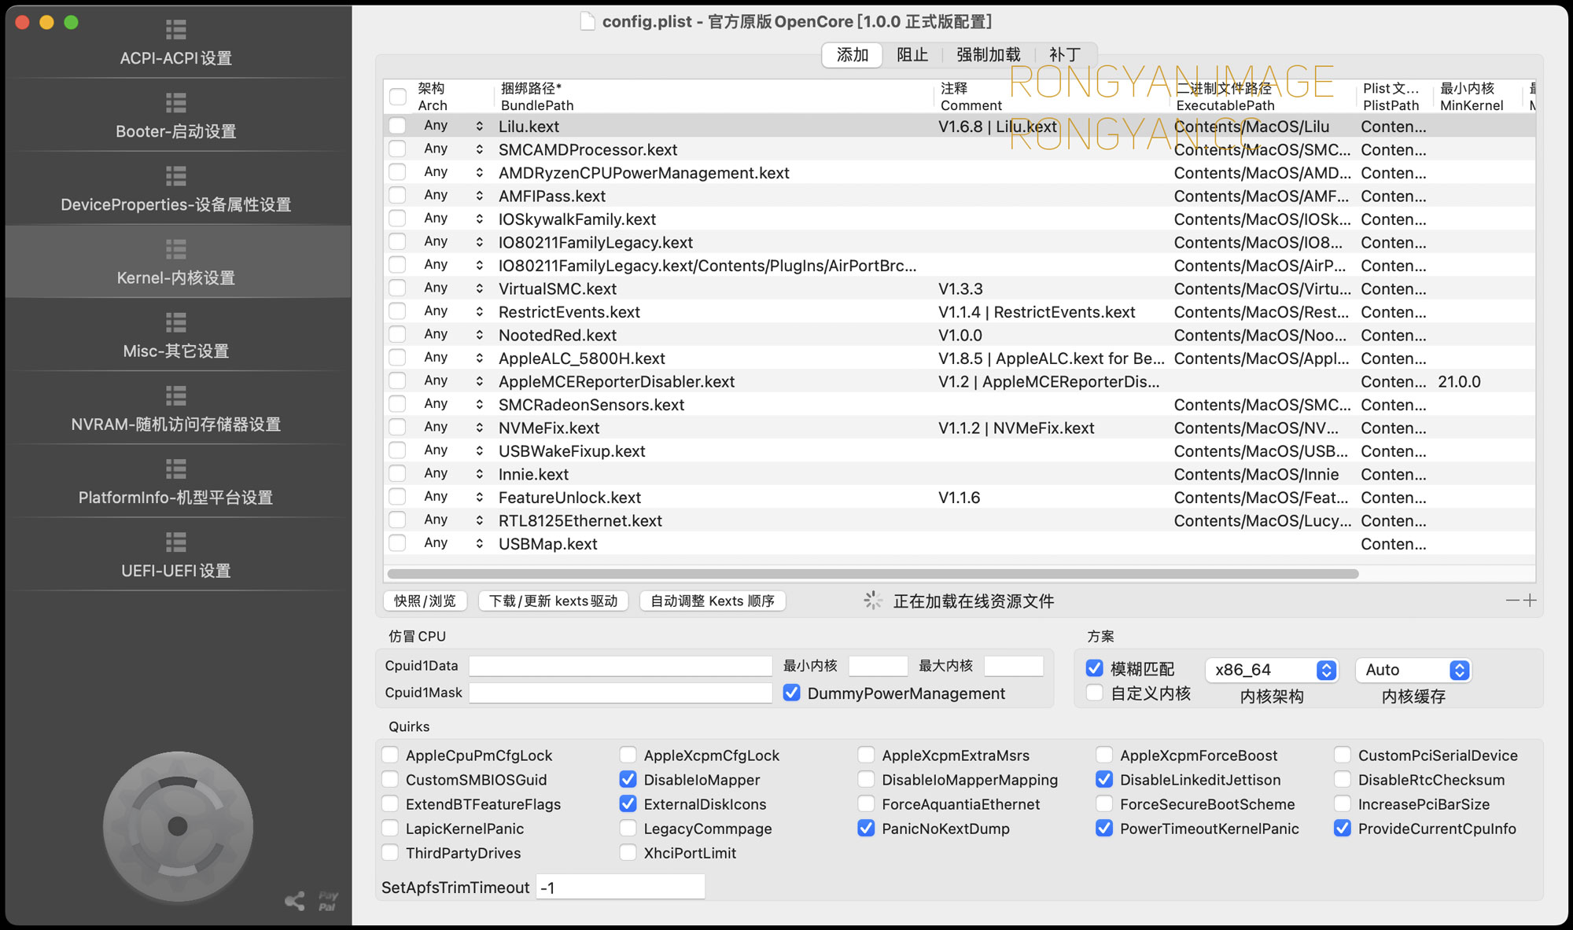Click 下载/更新 kexts驱动 button

pos(554,601)
